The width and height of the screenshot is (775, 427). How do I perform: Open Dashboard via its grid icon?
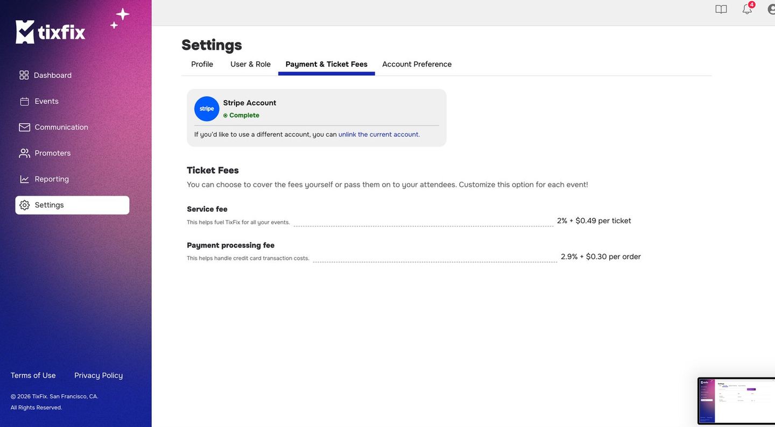click(24, 75)
